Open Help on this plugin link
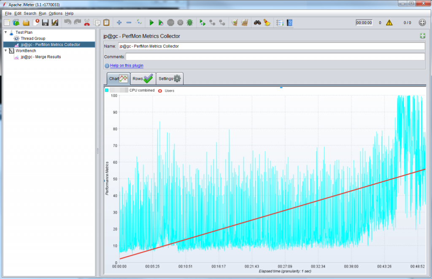 click(x=127, y=65)
